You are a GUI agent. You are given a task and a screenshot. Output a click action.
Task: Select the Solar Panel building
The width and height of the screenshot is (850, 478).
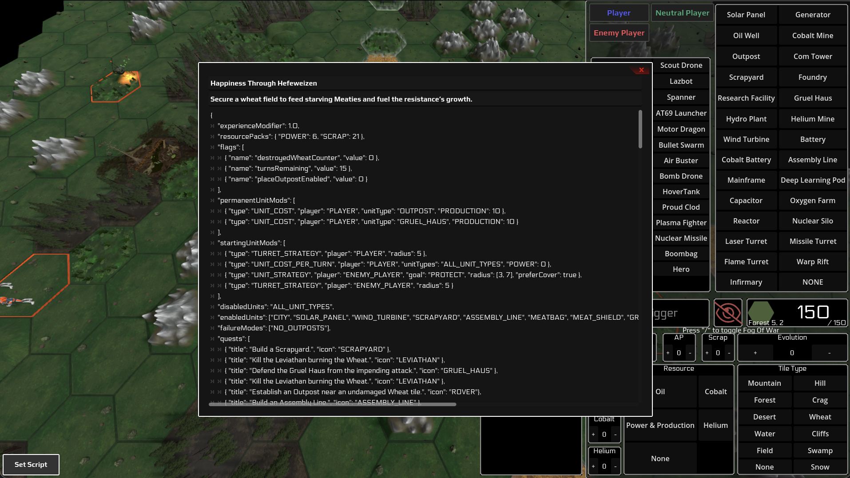746,15
